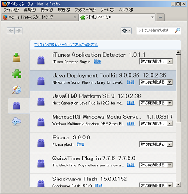This screenshot has height=194, width=188.
Task: Close the Mozilla Firefox start page tab
Action: [75, 17]
